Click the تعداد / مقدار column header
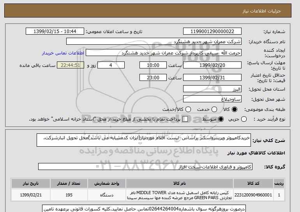 coord(69,183)
